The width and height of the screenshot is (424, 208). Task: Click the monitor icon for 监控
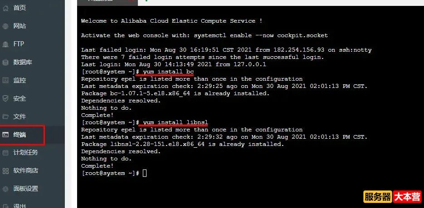tap(5, 80)
